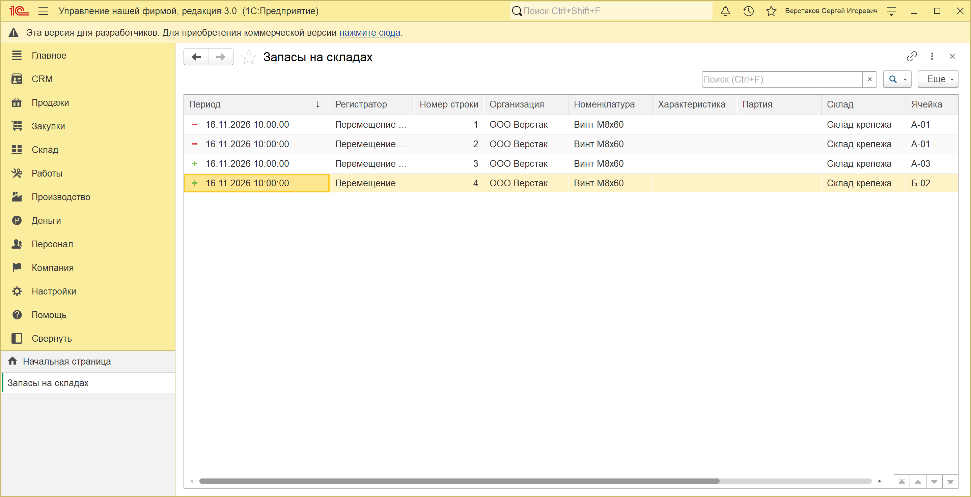Open settings lines icon near user name
Screen dimensions: 971x497
point(891,11)
